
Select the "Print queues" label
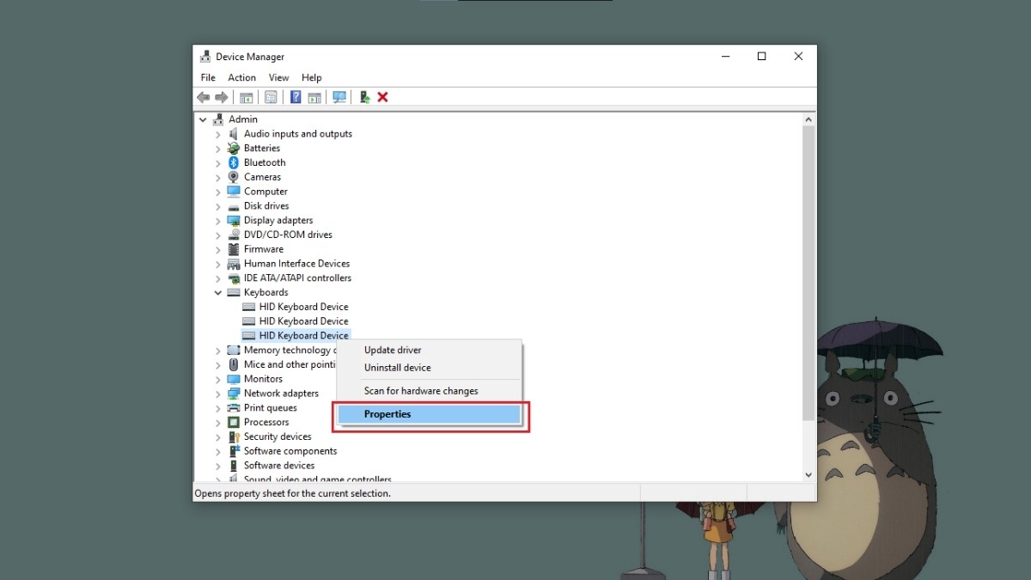271,408
